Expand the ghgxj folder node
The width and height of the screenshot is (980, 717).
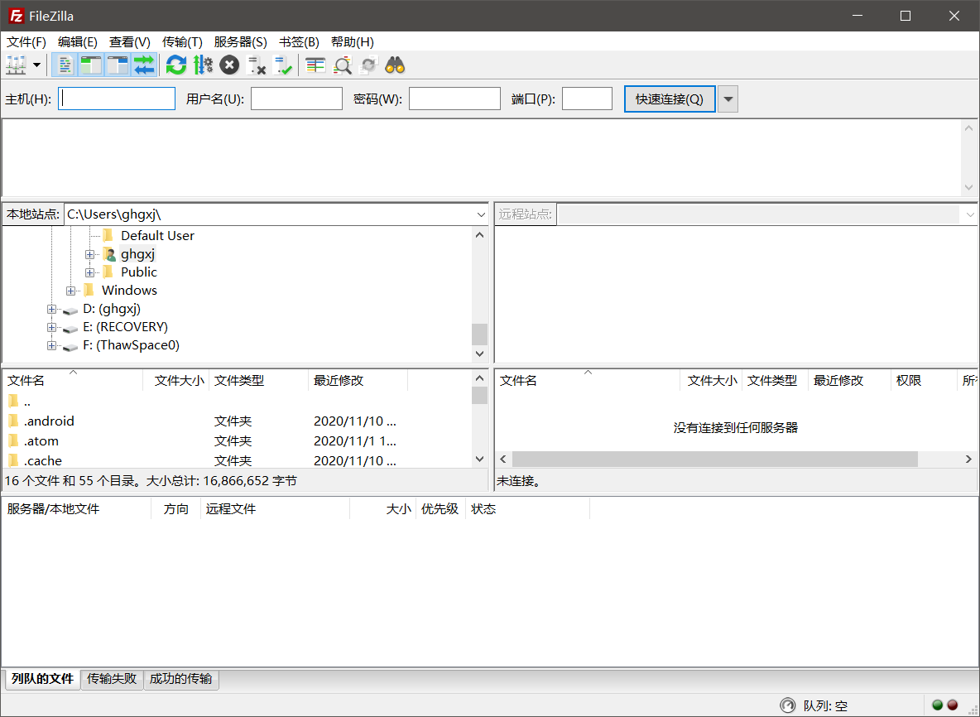click(x=89, y=254)
